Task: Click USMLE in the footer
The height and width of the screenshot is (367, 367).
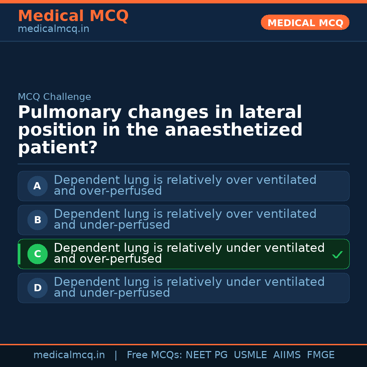Action: click(250, 355)
